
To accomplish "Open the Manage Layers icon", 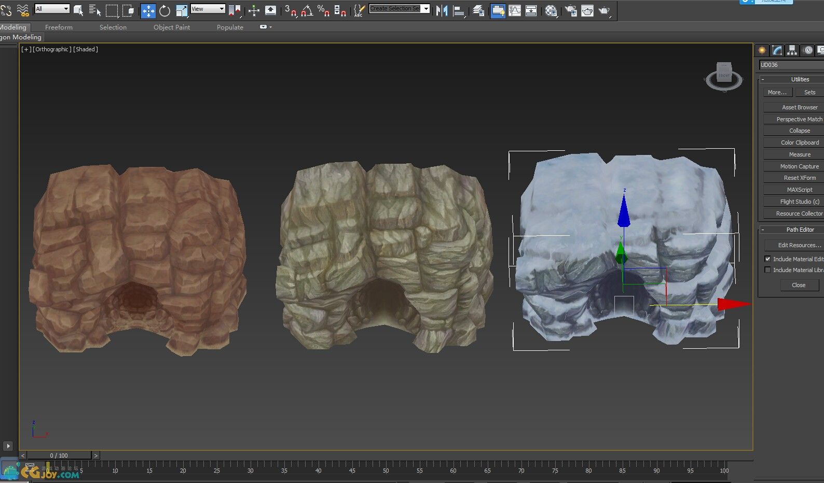I will click(x=478, y=10).
